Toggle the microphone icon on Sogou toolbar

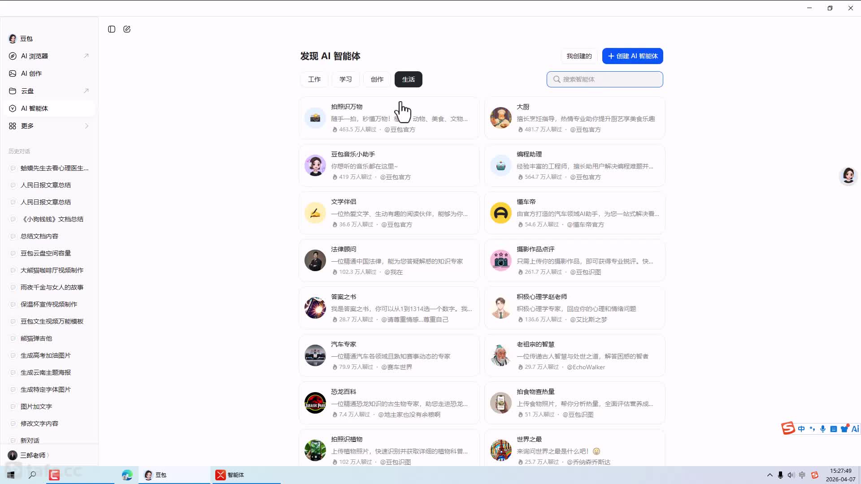[x=823, y=428]
